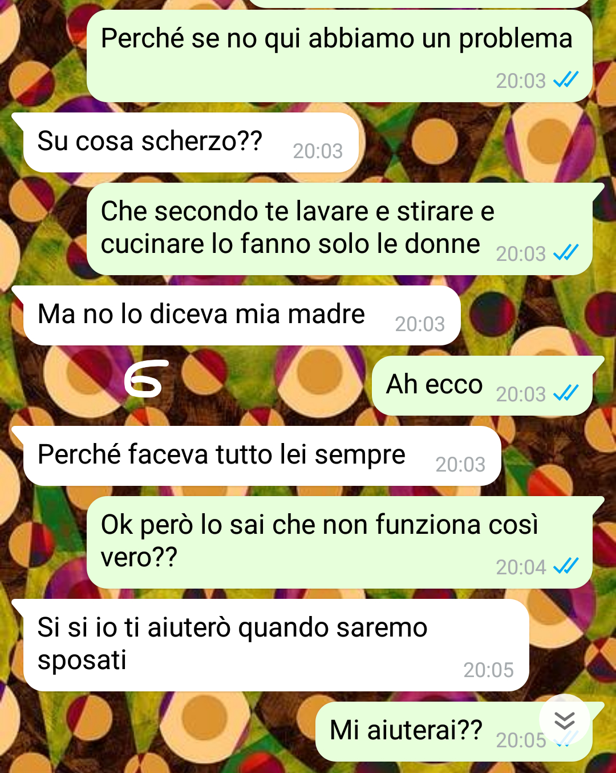Image resolution: width=616 pixels, height=773 pixels.
Task: Select message 'Perché se no qui abbiamo un problema'
Action: click(340, 56)
